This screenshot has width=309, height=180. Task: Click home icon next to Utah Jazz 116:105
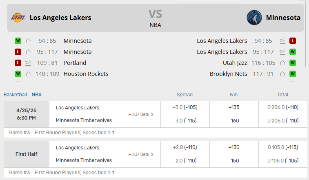[282, 63]
